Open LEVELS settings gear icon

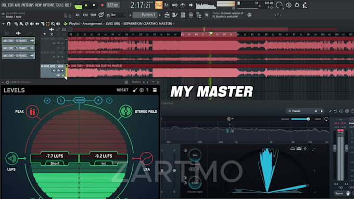141,90
